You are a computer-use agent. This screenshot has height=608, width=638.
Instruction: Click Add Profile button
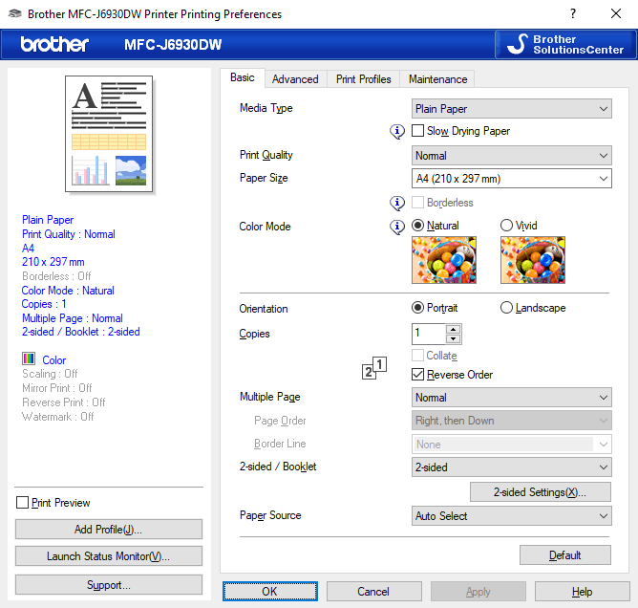[x=109, y=529]
